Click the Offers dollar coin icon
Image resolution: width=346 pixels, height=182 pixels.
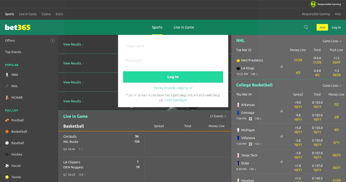pyautogui.click(x=52, y=40)
